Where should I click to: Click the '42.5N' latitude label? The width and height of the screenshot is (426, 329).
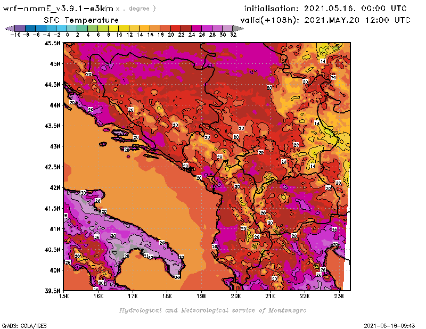click(52, 167)
